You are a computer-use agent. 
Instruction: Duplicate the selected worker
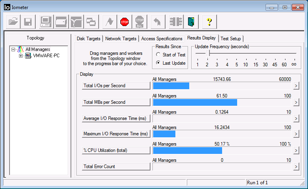tap(90, 22)
